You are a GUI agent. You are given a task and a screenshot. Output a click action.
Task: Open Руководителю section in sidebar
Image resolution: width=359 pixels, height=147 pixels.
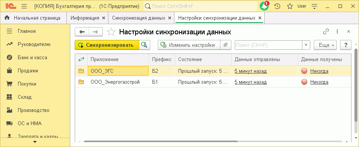click(x=35, y=44)
